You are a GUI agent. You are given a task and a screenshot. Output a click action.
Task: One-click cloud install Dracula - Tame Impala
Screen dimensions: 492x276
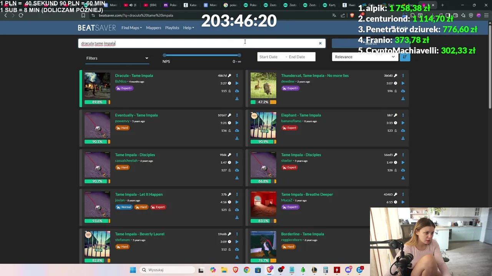[x=237, y=91]
